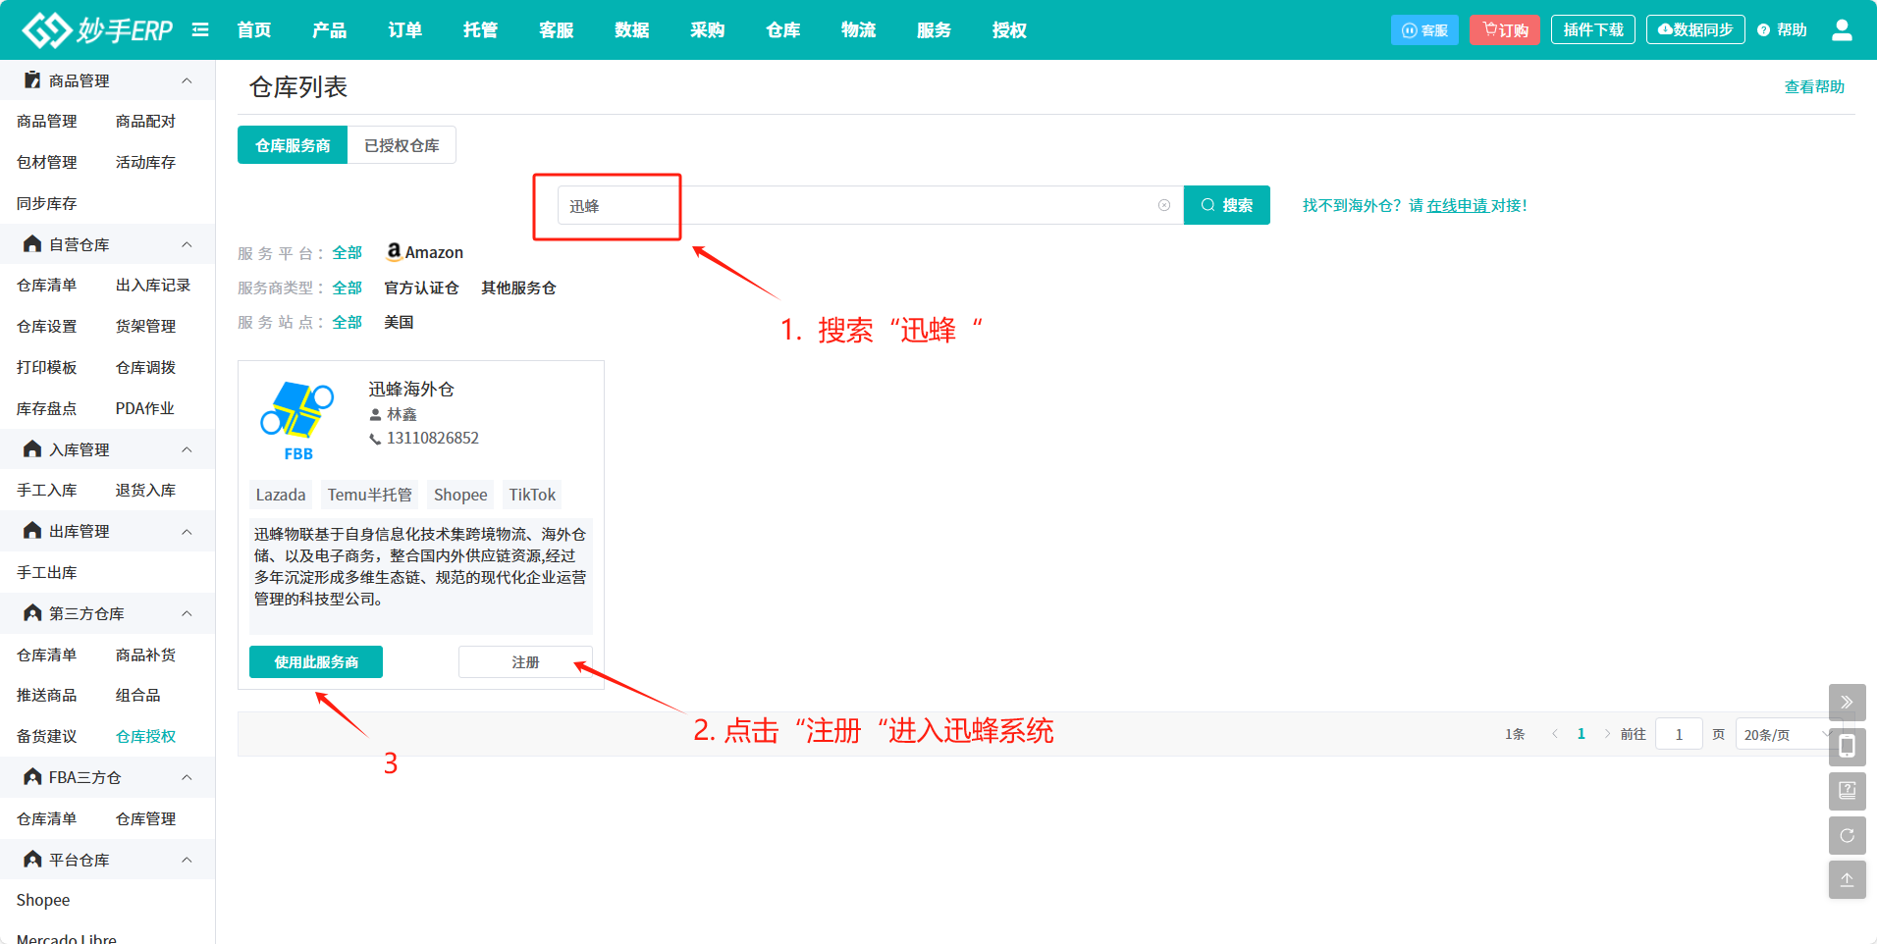This screenshot has height=944, width=1877.
Task: Open 备货建议 in the sidebar
Action: click(46, 736)
